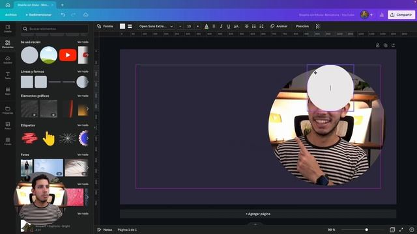417x234 pixels.
Task: Click the Compartir button
Action: tap(401, 15)
